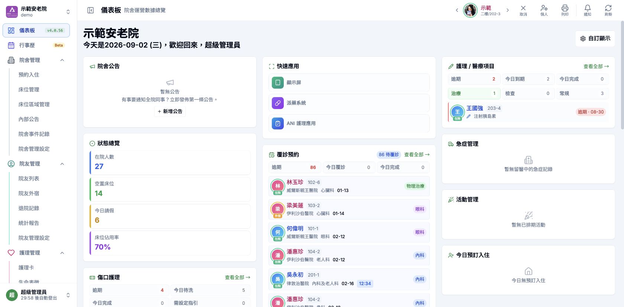Screen dimensions: 624x307
Task: Click the 床位佔用率 status card
Action: pyautogui.click(x=170, y=243)
